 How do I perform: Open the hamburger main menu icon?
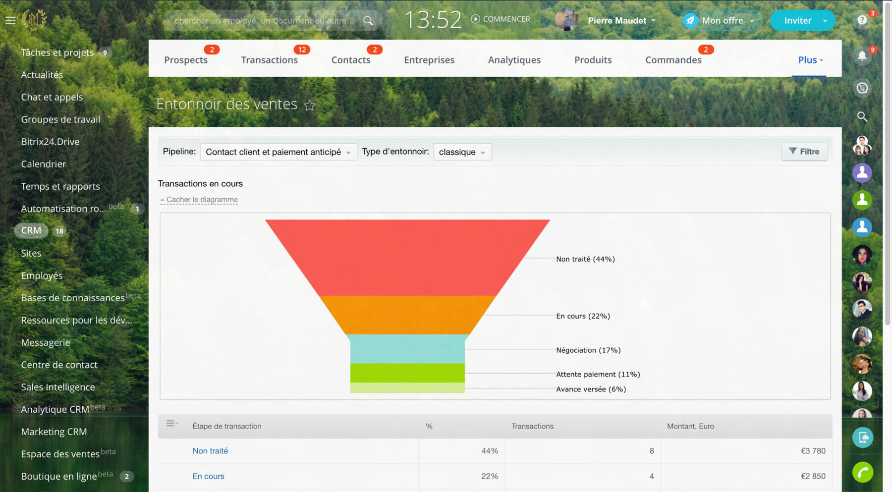tap(10, 20)
